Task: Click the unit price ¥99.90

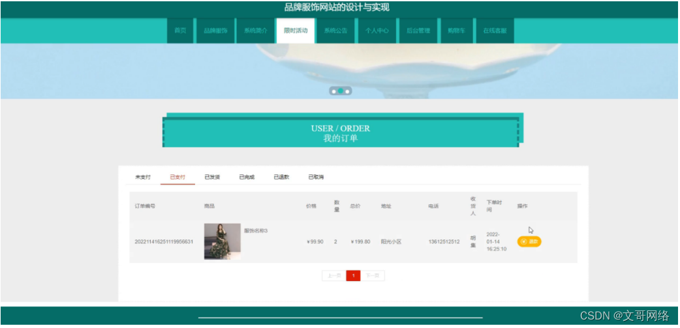Action: [x=315, y=241]
